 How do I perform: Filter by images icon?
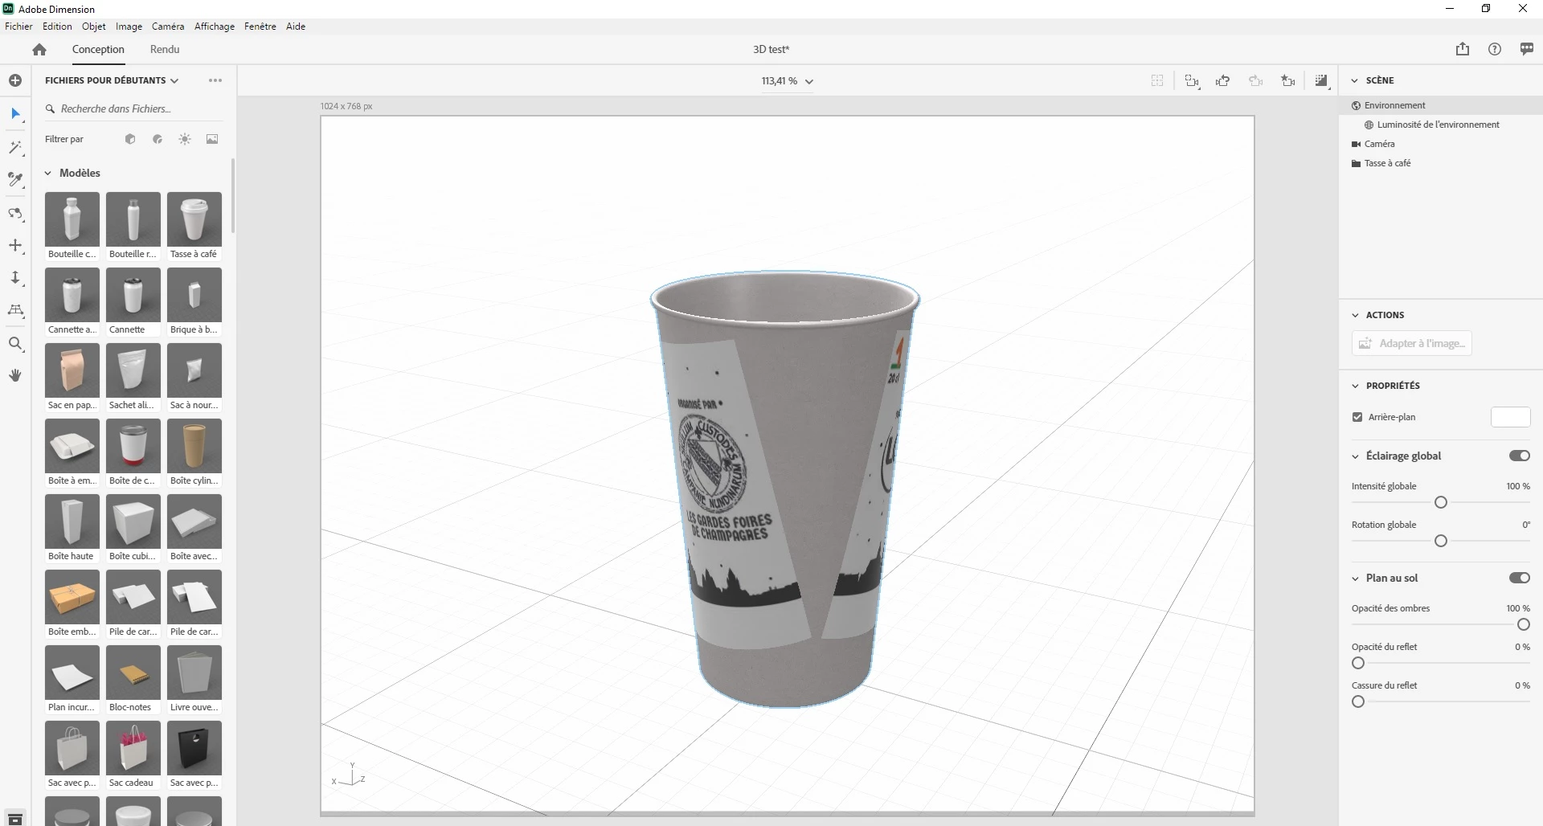[212, 139]
